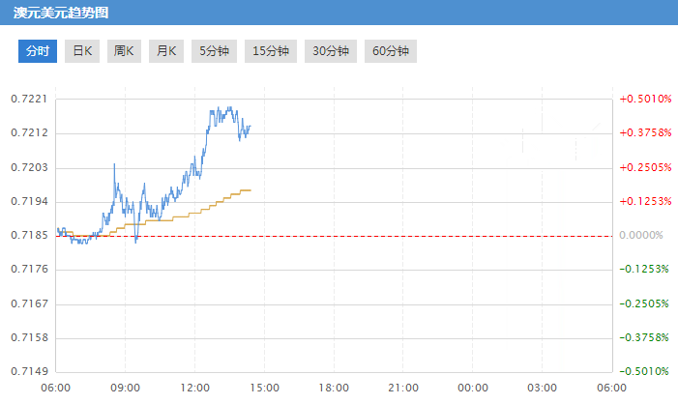This screenshot has width=678, height=404.
Task: Click the +0.5010% percentage label
Action: (x=644, y=99)
